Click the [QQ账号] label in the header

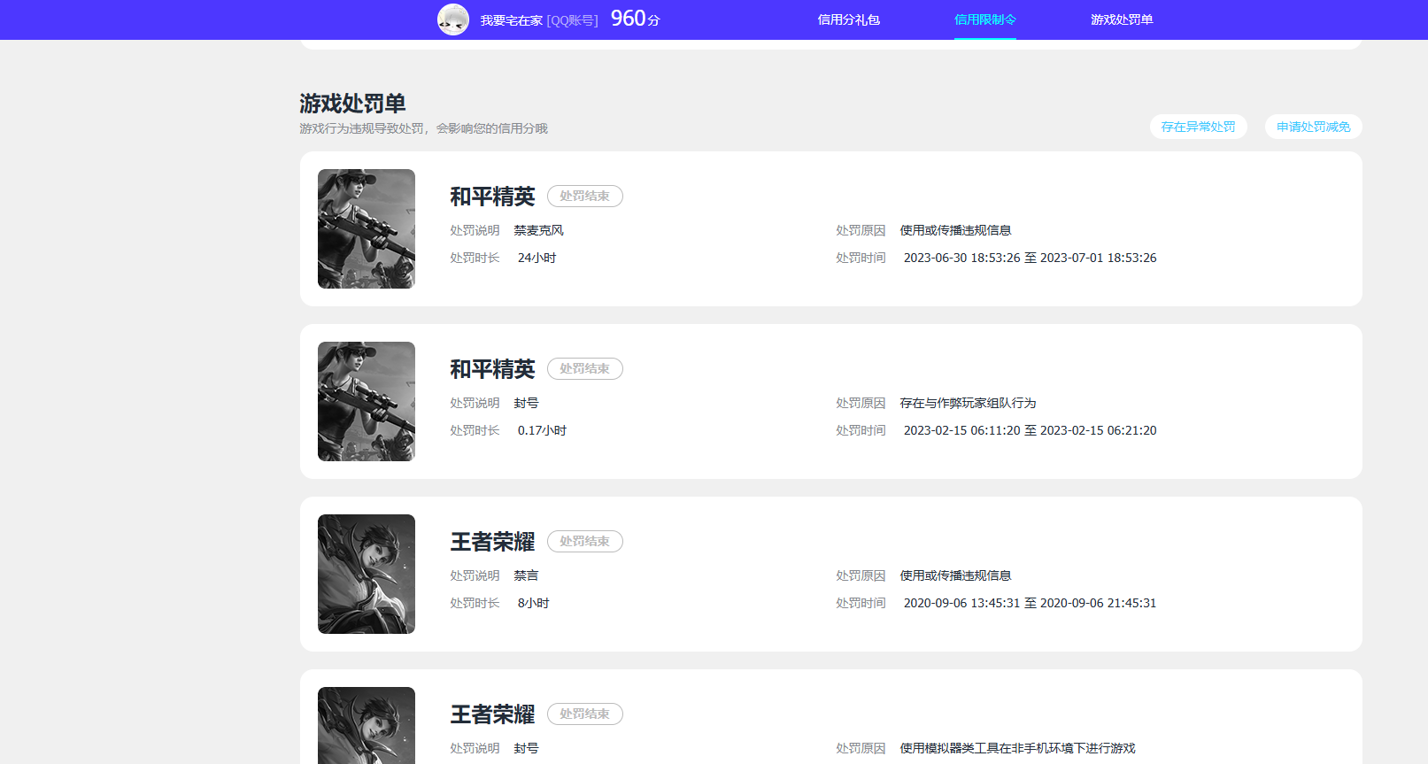(x=573, y=20)
